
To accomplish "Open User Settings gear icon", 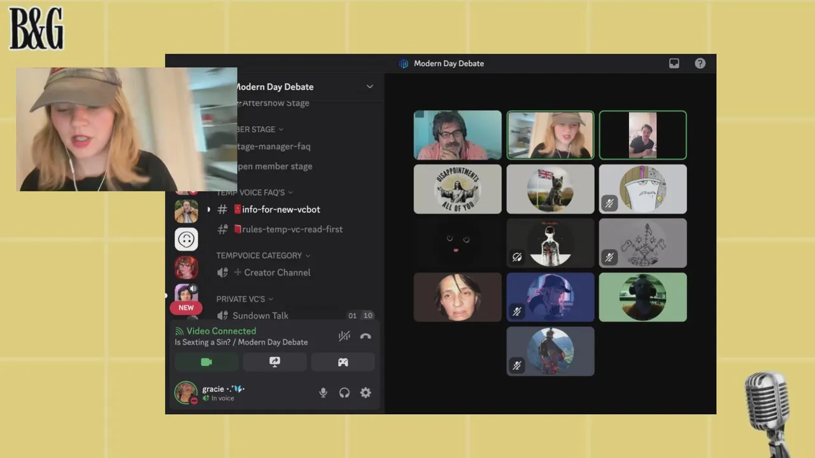I will coord(365,393).
